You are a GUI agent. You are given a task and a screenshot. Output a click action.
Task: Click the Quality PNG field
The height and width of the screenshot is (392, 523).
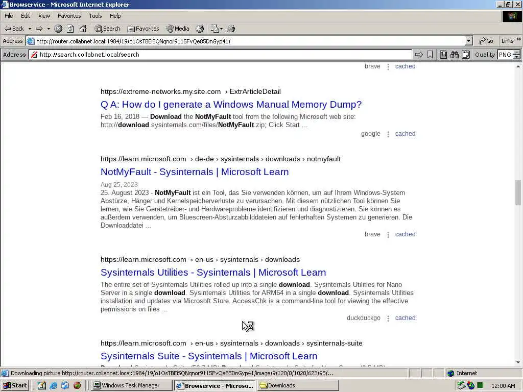[505, 55]
